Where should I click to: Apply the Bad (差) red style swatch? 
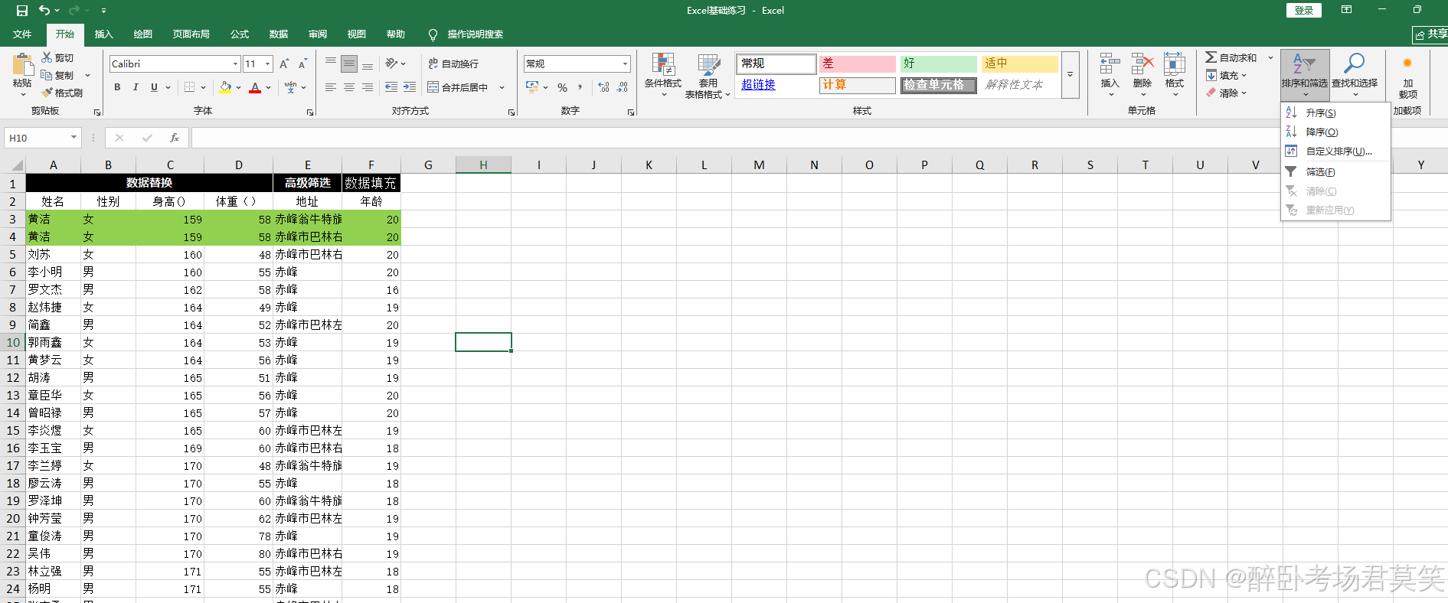(858, 64)
